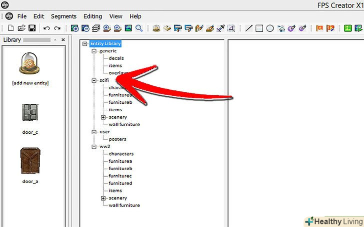364x227 pixels.
Task: Select furniturea under ww2
Action: tap(120, 161)
